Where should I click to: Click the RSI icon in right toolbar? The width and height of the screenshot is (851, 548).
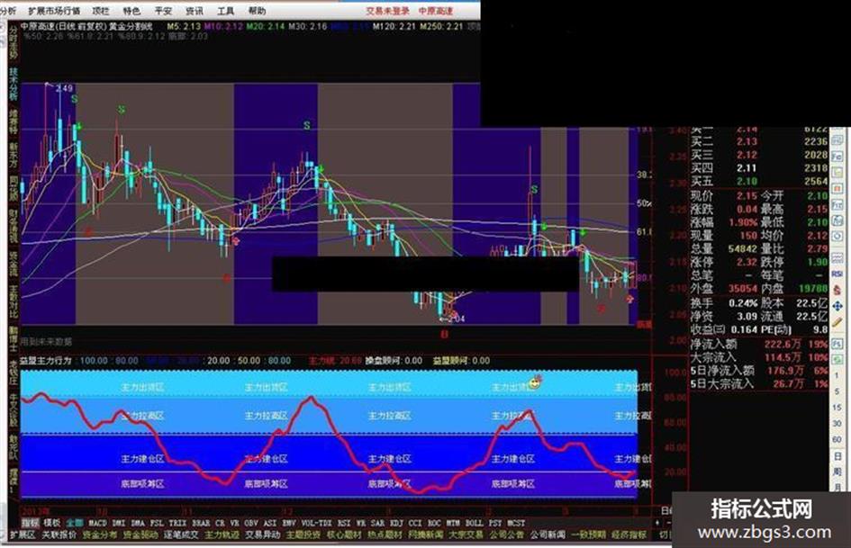tap(837, 274)
